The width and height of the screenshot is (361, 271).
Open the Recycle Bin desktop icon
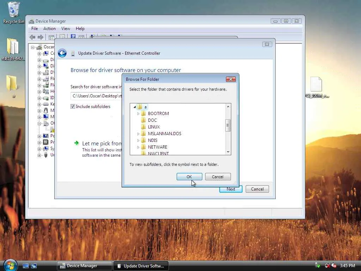(13, 12)
